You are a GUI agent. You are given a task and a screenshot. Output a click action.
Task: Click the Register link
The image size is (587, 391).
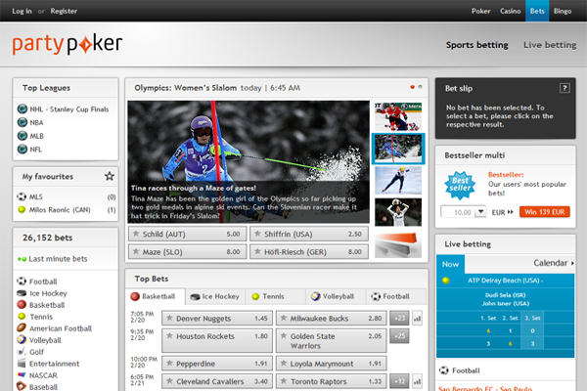[64, 11]
